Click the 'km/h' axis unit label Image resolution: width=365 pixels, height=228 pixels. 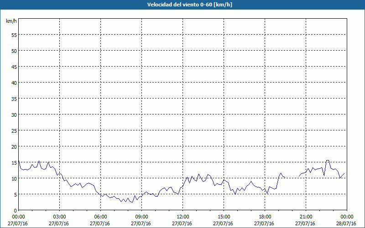[11, 21]
